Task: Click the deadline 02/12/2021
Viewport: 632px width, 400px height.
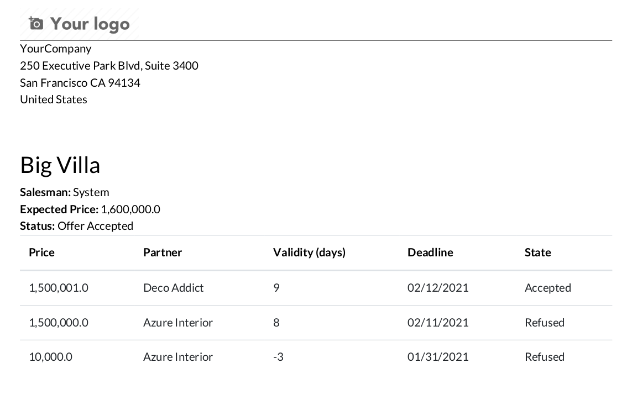Action: pyautogui.click(x=438, y=288)
